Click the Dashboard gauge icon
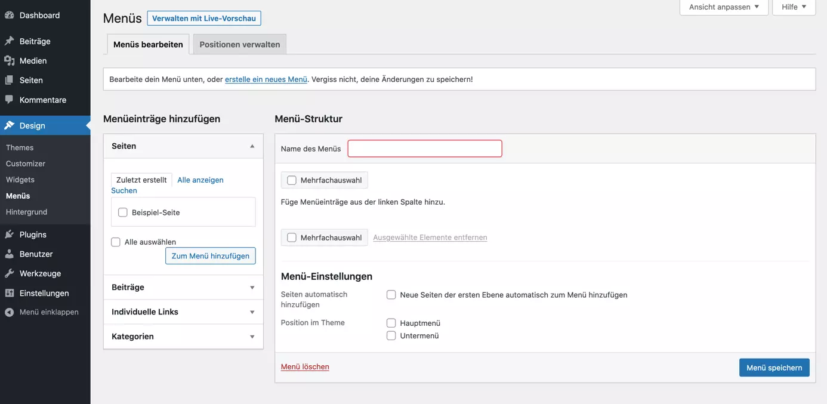 [9, 16]
